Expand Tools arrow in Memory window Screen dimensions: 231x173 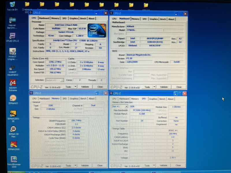tap(75, 165)
